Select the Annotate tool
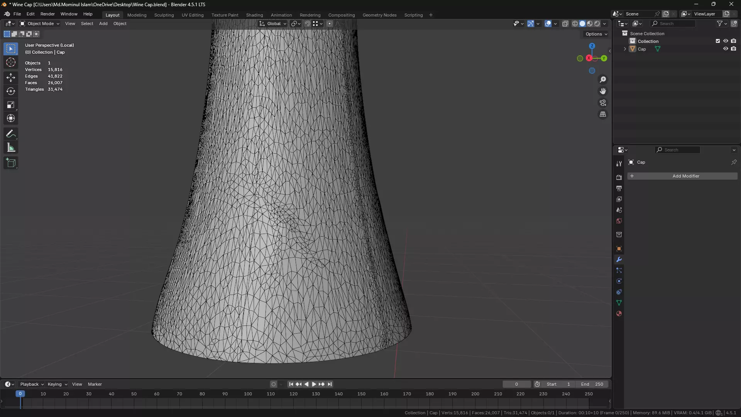The image size is (741, 417). pos(11,134)
